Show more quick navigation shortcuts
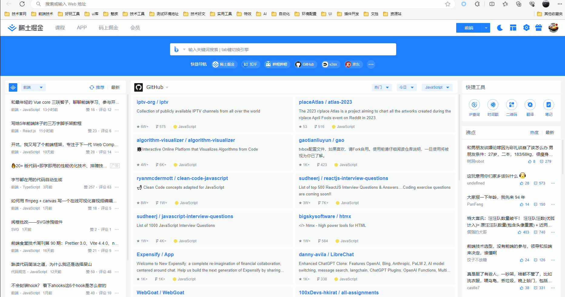565x297 pixels. coord(371,64)
